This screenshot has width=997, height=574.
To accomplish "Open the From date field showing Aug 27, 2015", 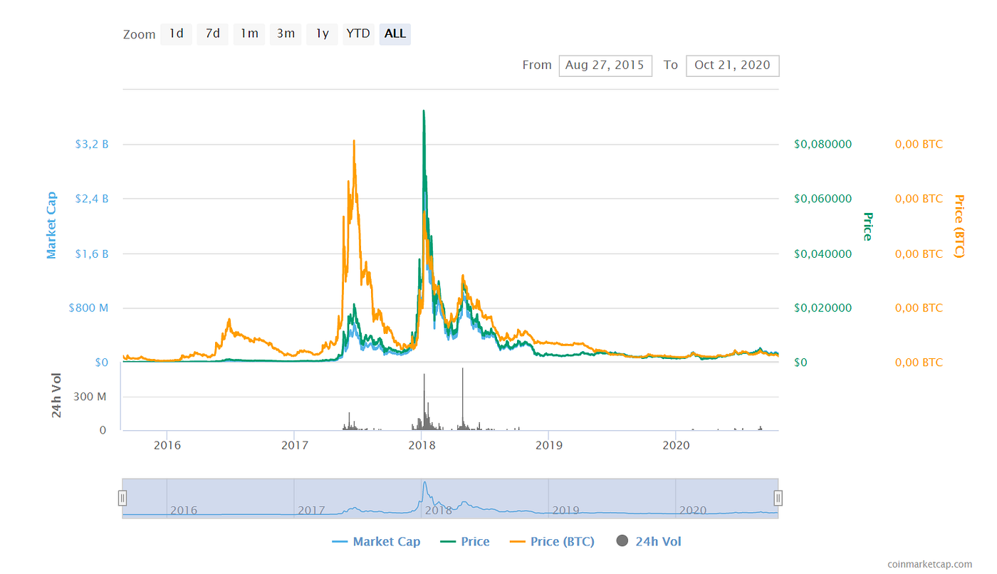I will pos(605,65).
